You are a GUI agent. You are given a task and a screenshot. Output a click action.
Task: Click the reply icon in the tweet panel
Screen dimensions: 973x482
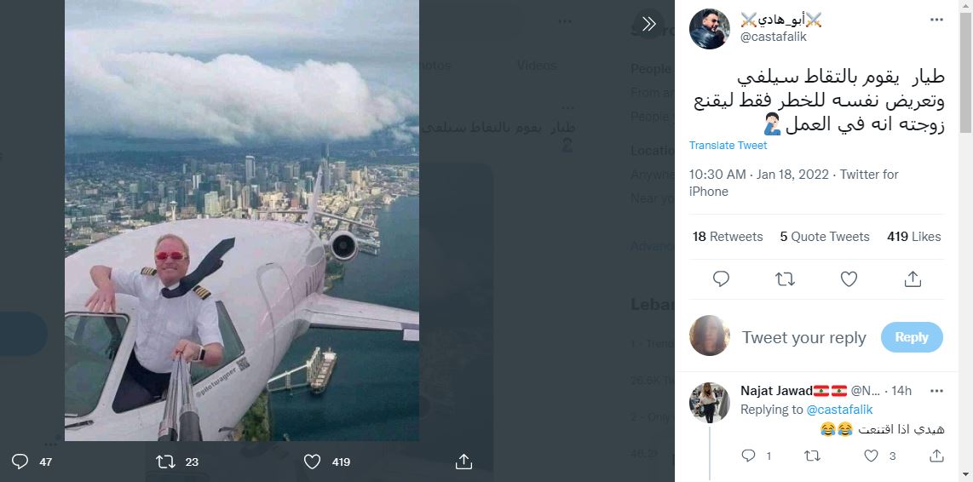coord(721,278)
